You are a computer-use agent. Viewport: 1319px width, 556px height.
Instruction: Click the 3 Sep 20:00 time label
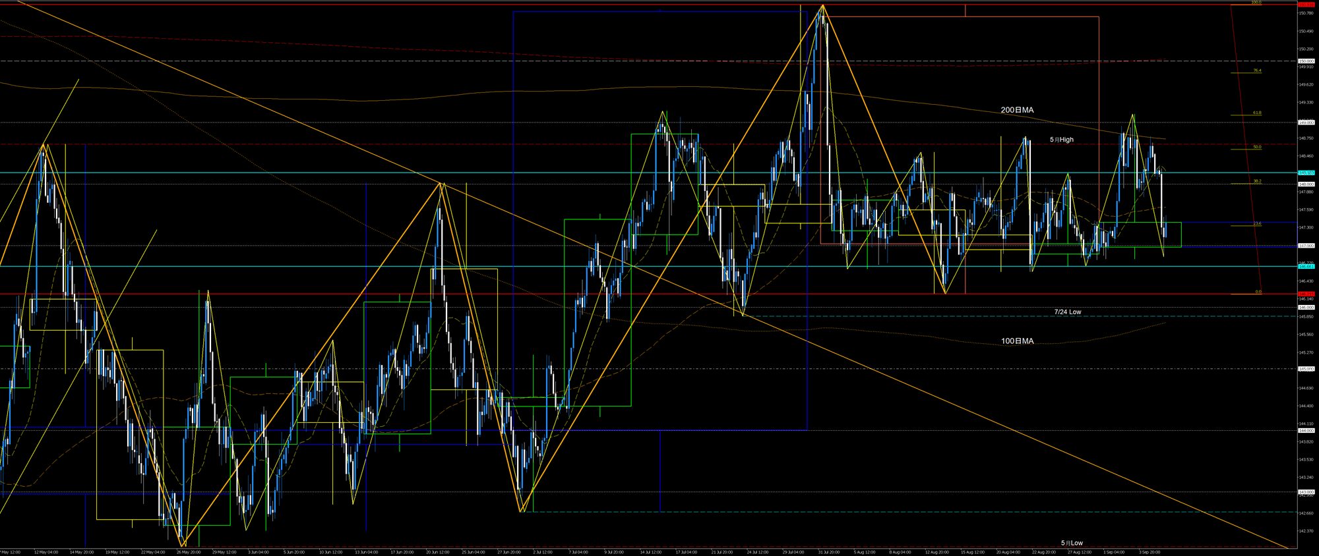1149,552
